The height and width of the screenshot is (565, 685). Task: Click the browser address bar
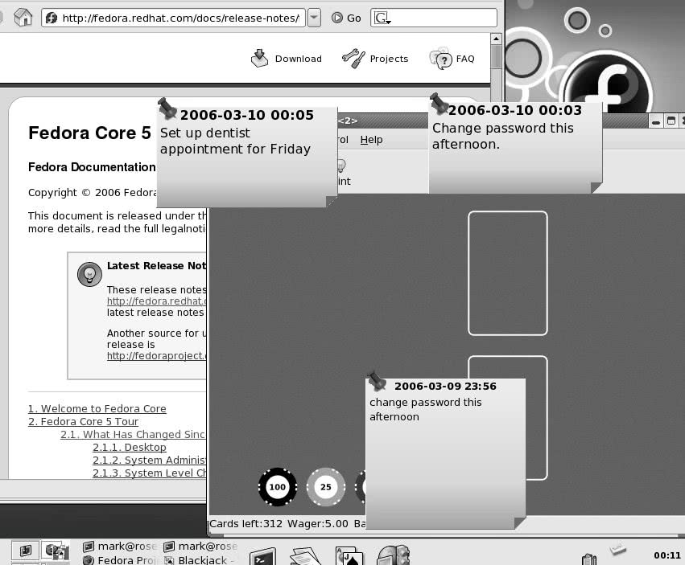click(x=173, y=18)
